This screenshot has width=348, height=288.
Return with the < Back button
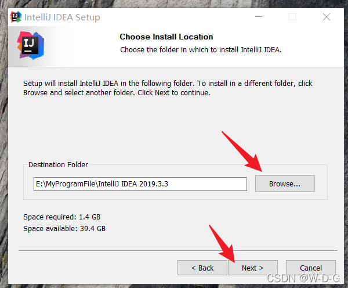coord(202,268)
